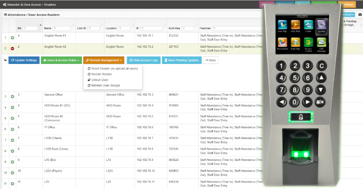Image resolution: width=363 pixels, height=191 pixels.
Task: Click the Auth Key column filter field
Action: click(187, 28)
